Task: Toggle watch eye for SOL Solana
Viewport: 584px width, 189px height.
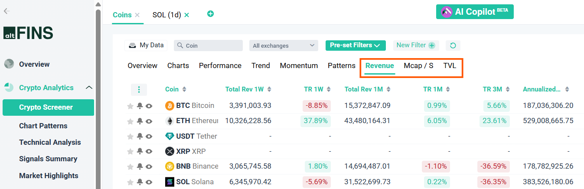Action: click(x=149, y=182)
